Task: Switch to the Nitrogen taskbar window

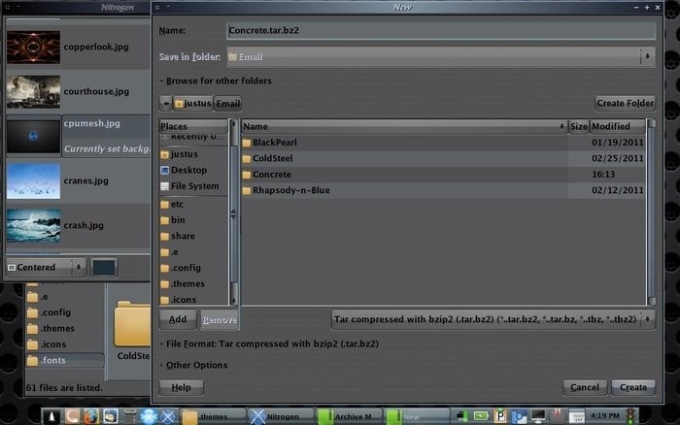Action: click(x=280, y=416)
